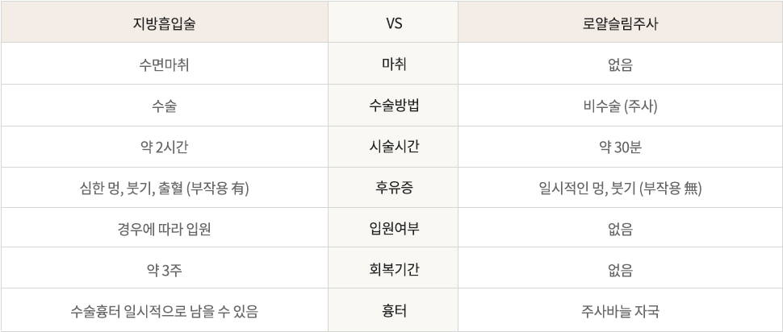Click the 회복기간 row label
This screenshot has height=332, width=783.
[394, 270]
